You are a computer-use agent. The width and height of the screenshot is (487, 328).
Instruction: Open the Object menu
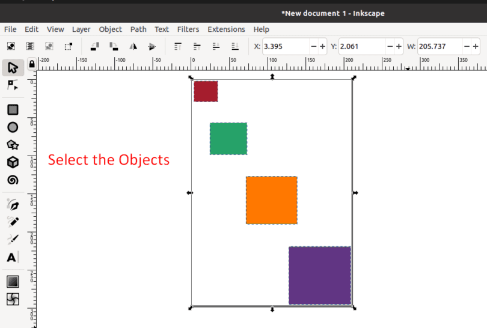[x=110, y=29]
